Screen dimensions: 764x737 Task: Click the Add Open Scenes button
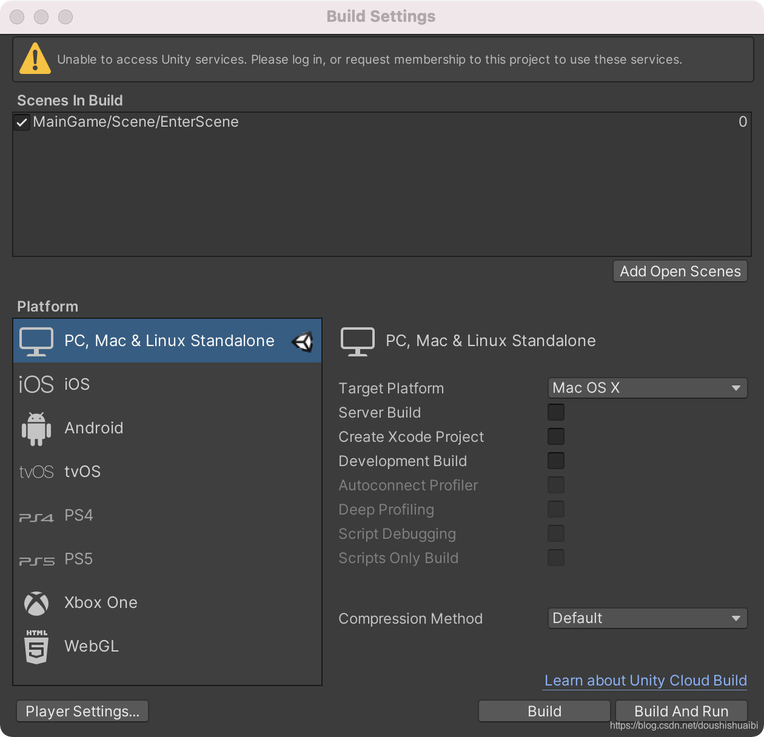click(680, 271)
